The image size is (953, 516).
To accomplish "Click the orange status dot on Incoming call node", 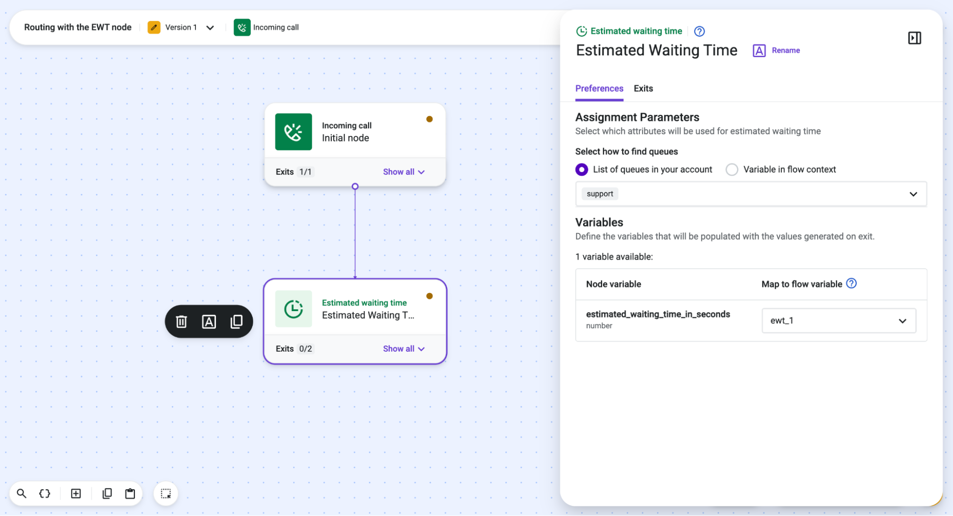I will click(429, 119).
